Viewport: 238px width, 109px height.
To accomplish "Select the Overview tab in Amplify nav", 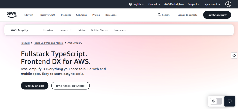I will coord(48,30).
